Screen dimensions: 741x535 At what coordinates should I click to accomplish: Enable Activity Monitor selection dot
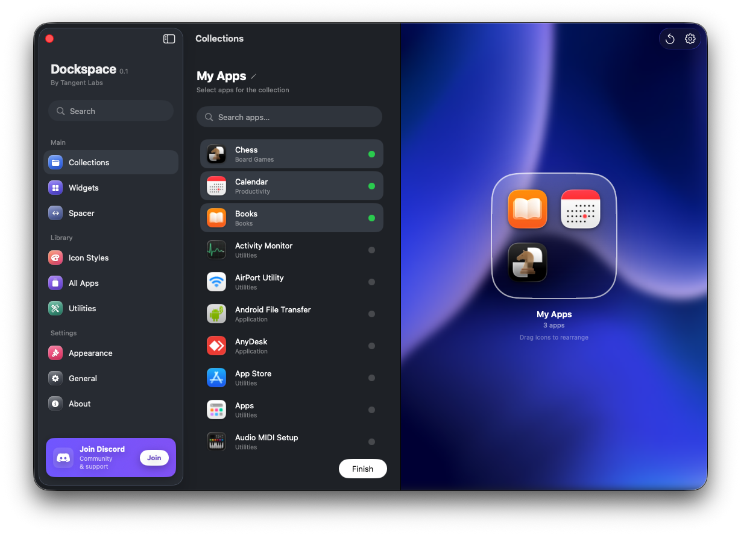pos(371,250)
